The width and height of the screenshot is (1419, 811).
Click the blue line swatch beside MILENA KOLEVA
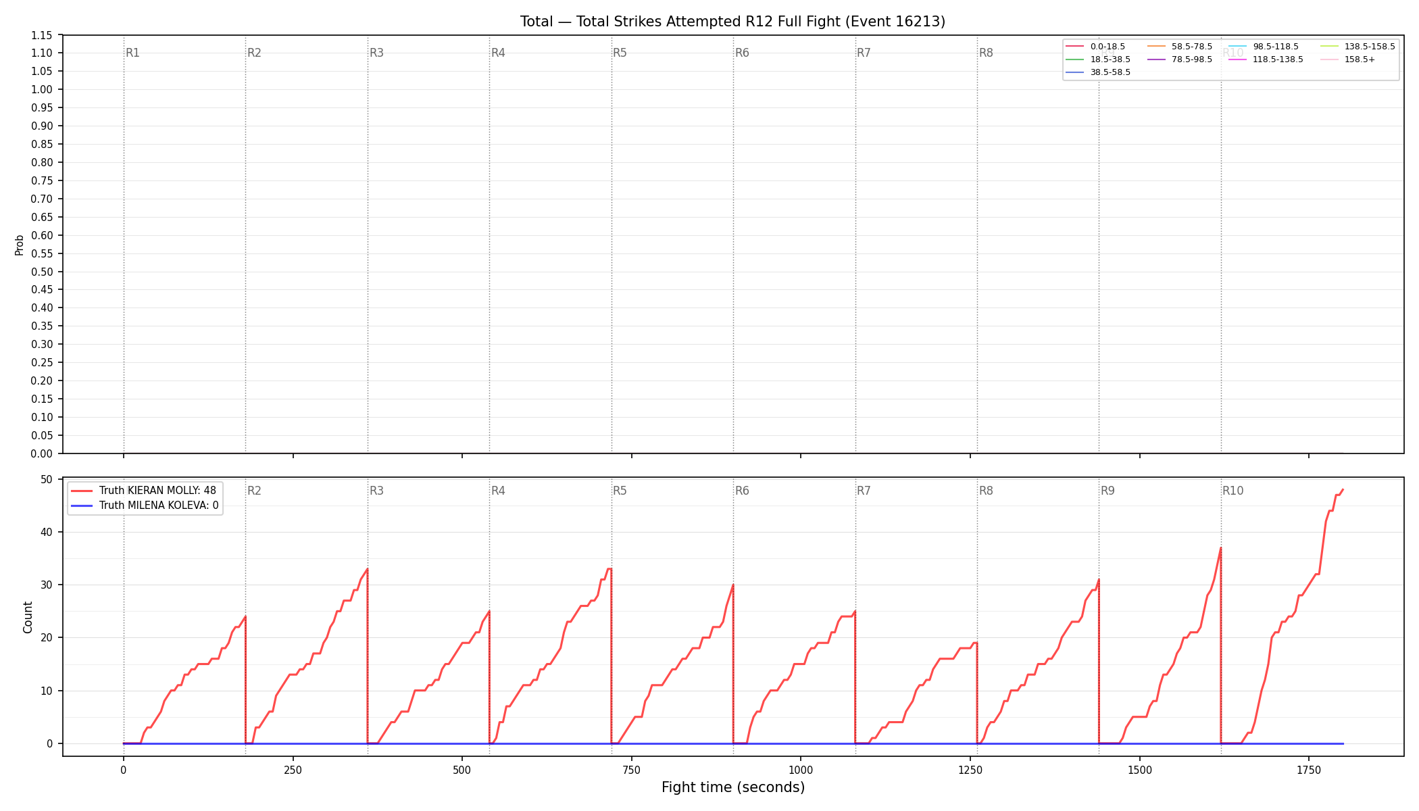82,506
